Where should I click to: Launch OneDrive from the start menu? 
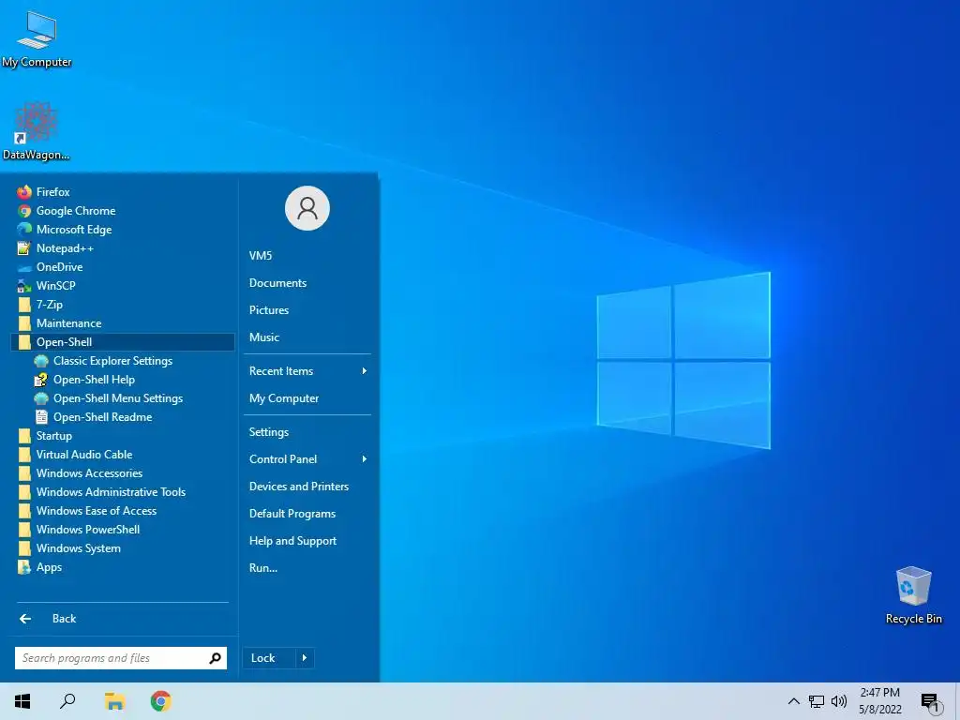click(123, 267)
